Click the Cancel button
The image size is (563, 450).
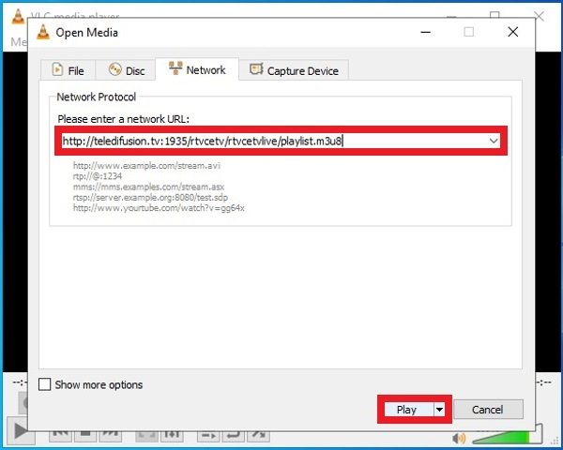(x=488, y=410)
